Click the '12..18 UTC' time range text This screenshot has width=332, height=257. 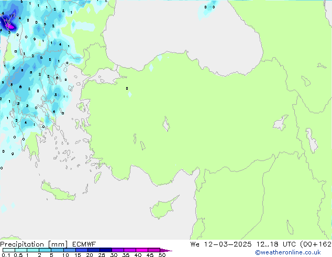[275, 244]
